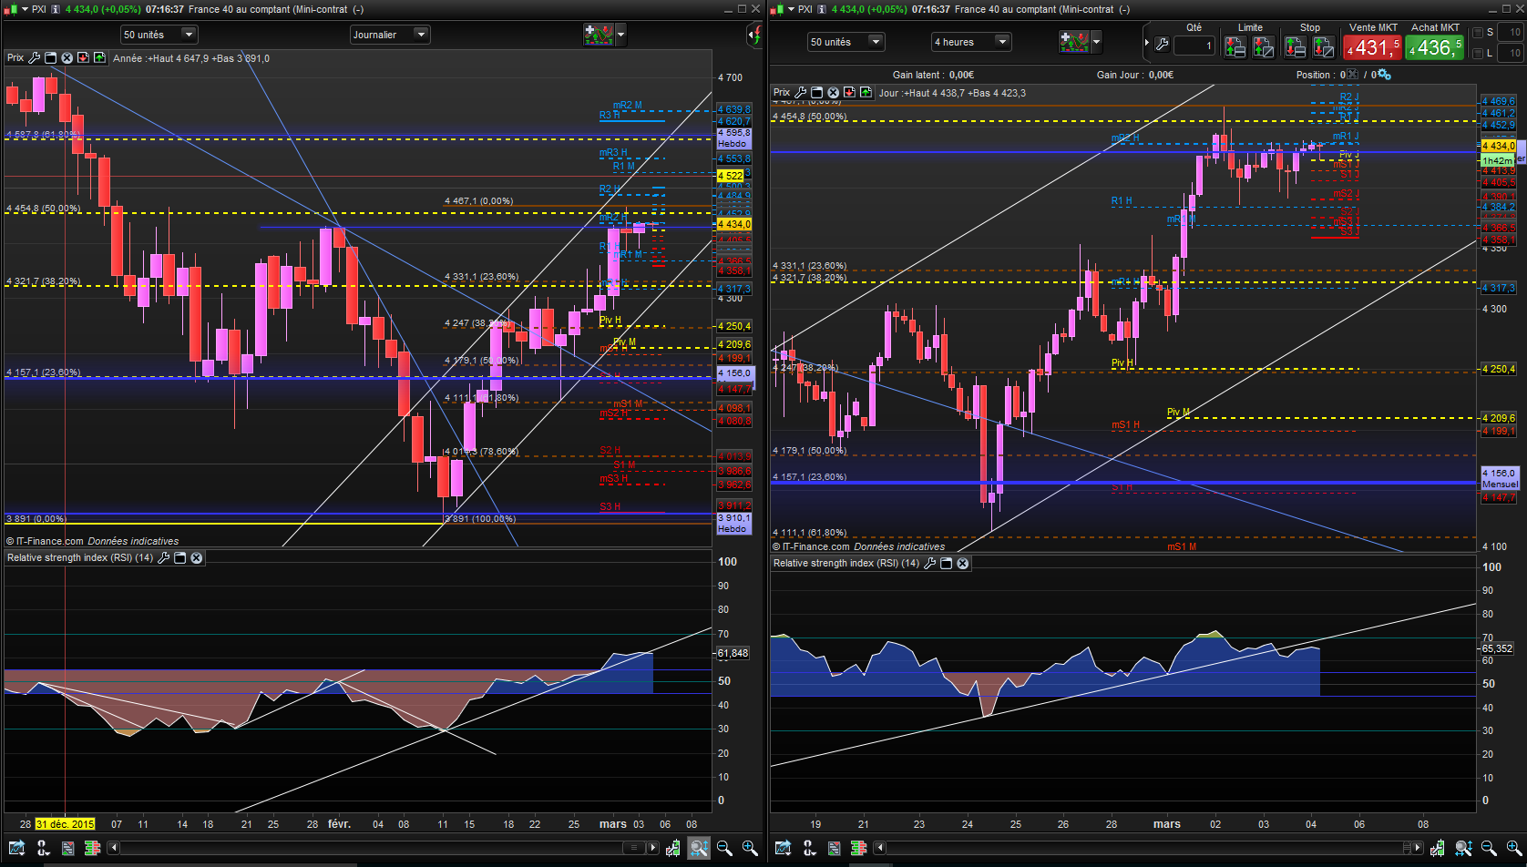Screen dimensions: 1527x867
Task: Click the instrument info icon in right chart title
Action: pyautogui.click(x=823, y=9)
